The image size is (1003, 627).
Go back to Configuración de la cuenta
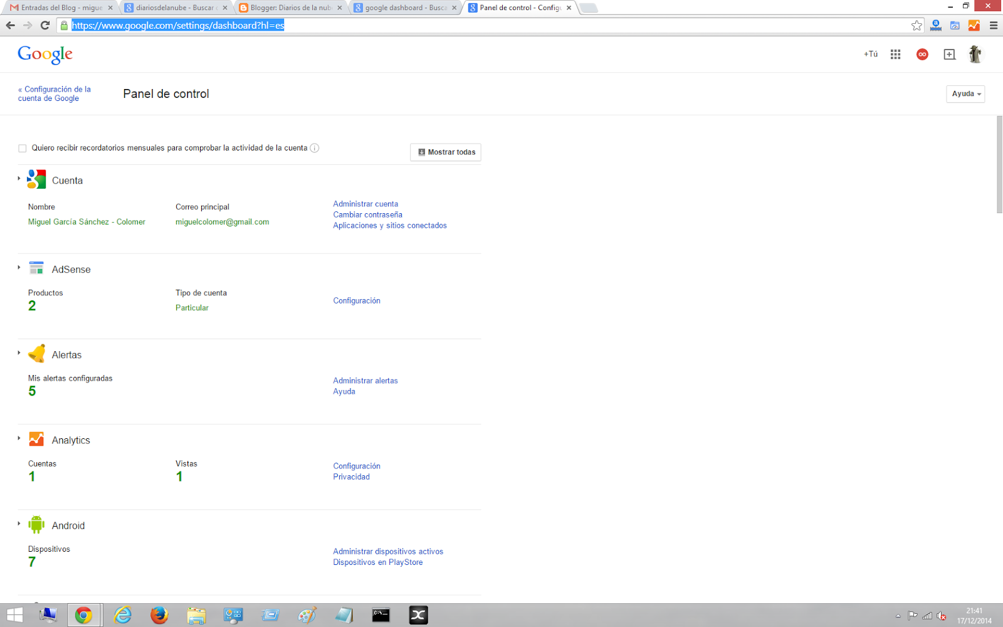[x=55, y=94]
